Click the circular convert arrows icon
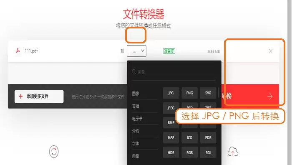292x165 pixels. click(x=54, y=151)
